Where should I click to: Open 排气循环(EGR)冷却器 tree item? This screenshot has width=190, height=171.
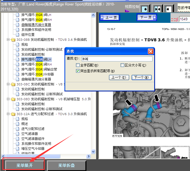pyautogui.click(x=37, y=74)
